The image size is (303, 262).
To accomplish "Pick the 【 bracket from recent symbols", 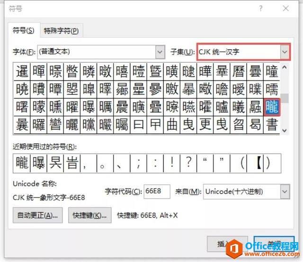I will click(x=255, y=163).
